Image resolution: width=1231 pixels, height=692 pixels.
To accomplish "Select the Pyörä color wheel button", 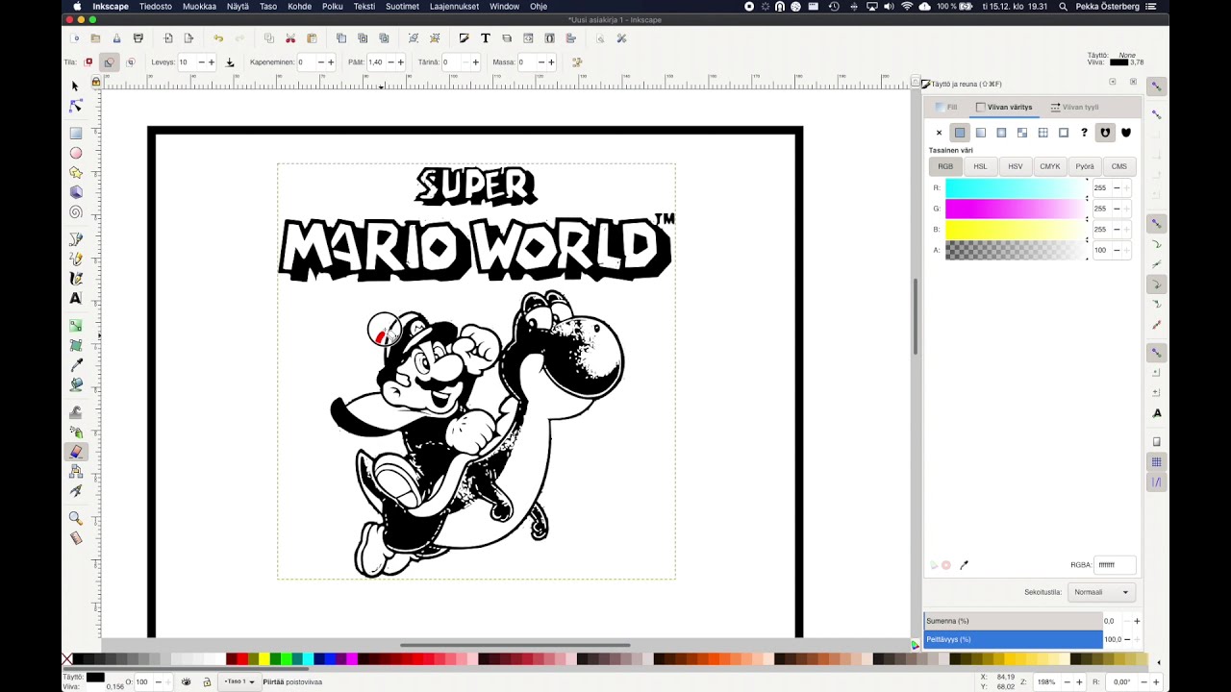I will coord(1085,166).
